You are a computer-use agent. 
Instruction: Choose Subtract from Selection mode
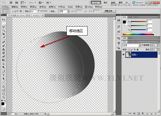click(18, 11)
